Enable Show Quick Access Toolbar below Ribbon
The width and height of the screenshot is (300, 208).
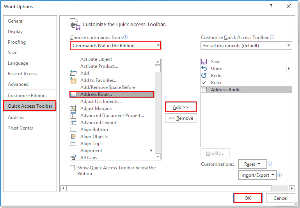(x=72, y=168)
